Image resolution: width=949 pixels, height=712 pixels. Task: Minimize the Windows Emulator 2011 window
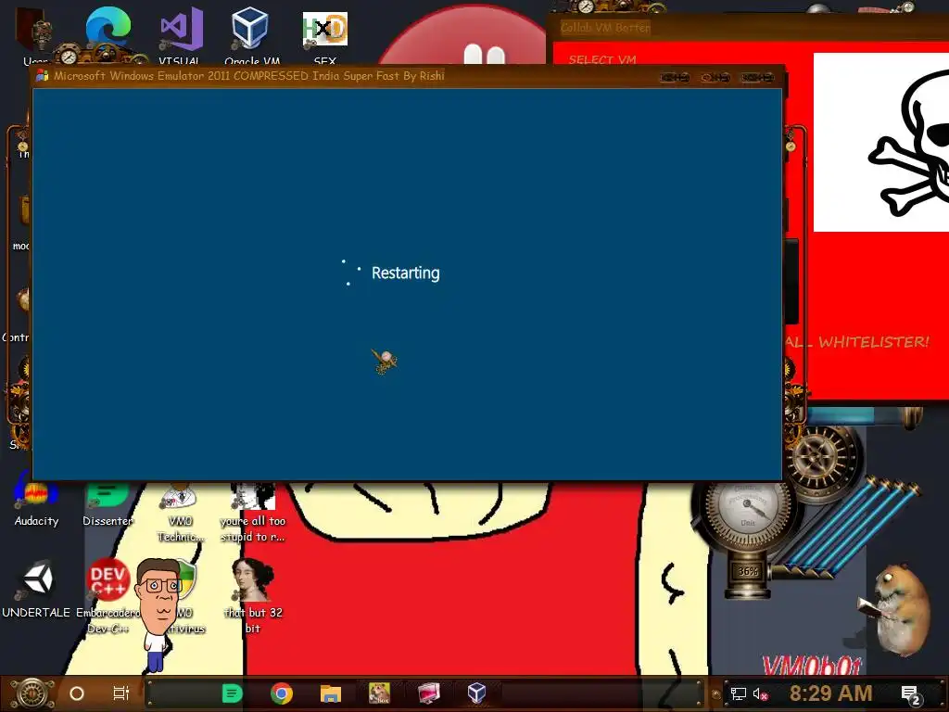(675, 78)
